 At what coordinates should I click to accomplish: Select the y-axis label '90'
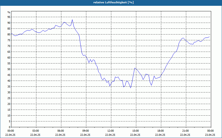(x=9, y=23)
